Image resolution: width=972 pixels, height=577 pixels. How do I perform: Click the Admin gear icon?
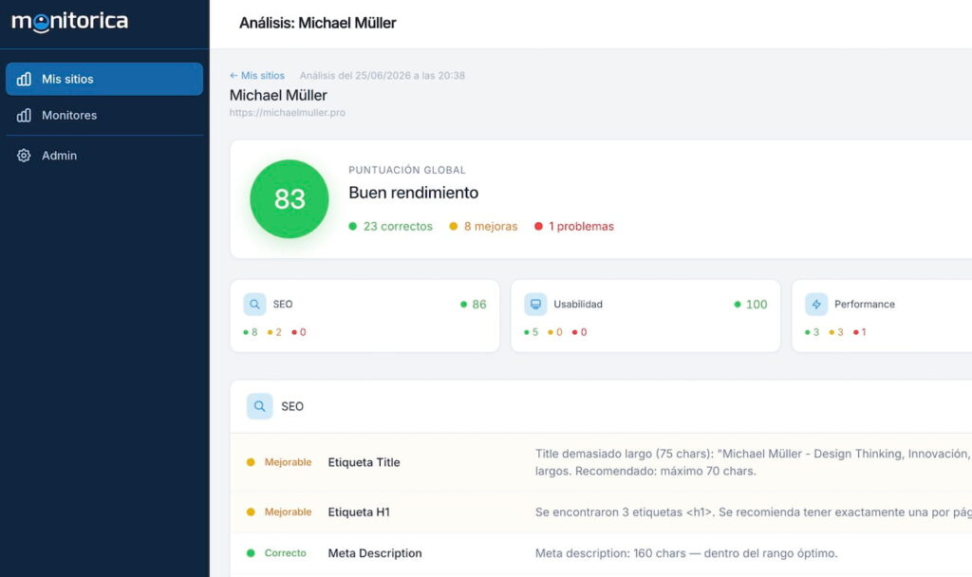coord(24,156)
